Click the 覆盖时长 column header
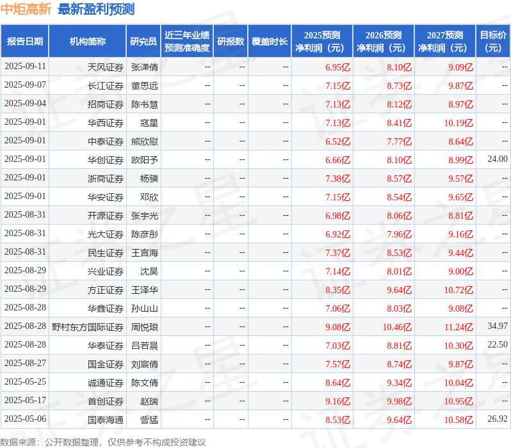 270,42
